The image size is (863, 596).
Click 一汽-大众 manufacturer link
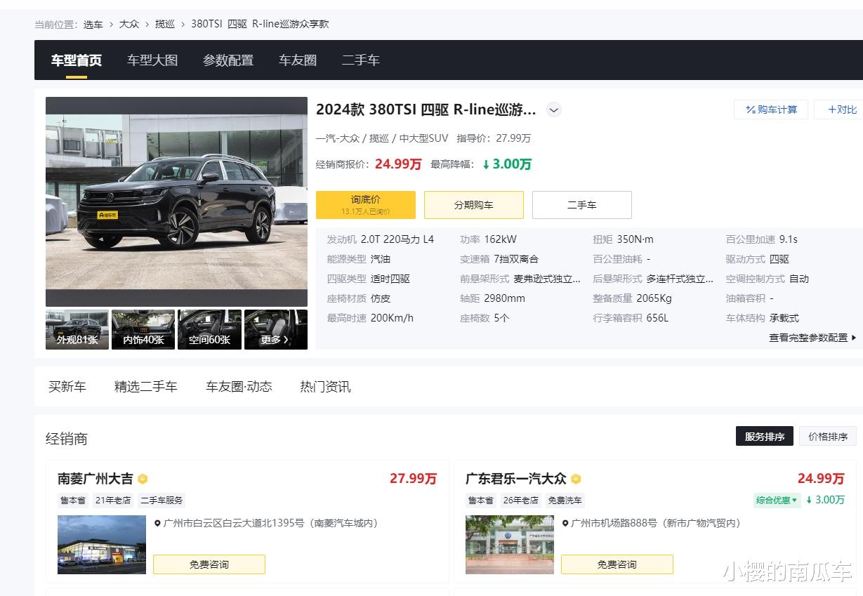[337, 138]
